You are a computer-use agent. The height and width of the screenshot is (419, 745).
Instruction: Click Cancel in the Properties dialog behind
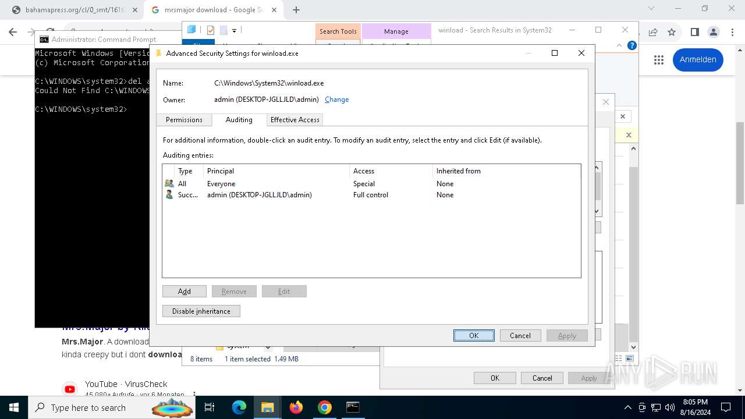tap(542, 378)
